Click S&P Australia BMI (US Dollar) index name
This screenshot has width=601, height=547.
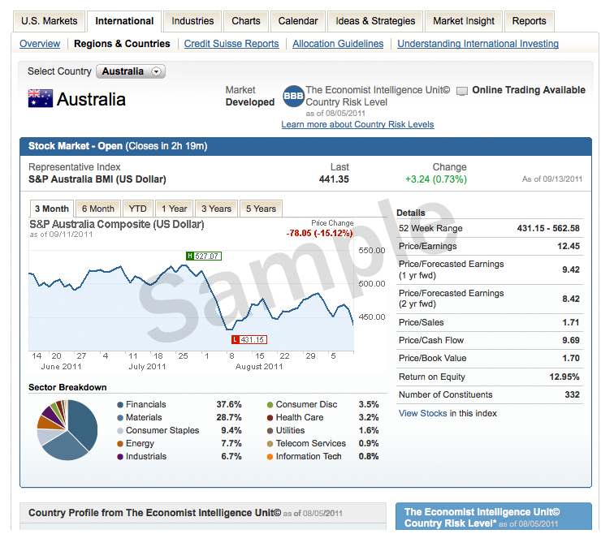pos(97,179)
